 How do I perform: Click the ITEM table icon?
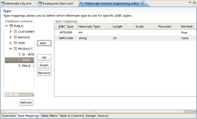[15, 43]
